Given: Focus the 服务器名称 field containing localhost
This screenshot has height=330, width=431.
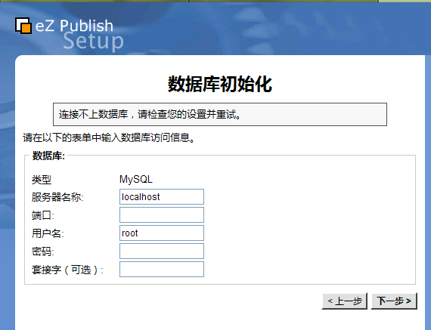Looking at the screenshot, I should 162,196.
